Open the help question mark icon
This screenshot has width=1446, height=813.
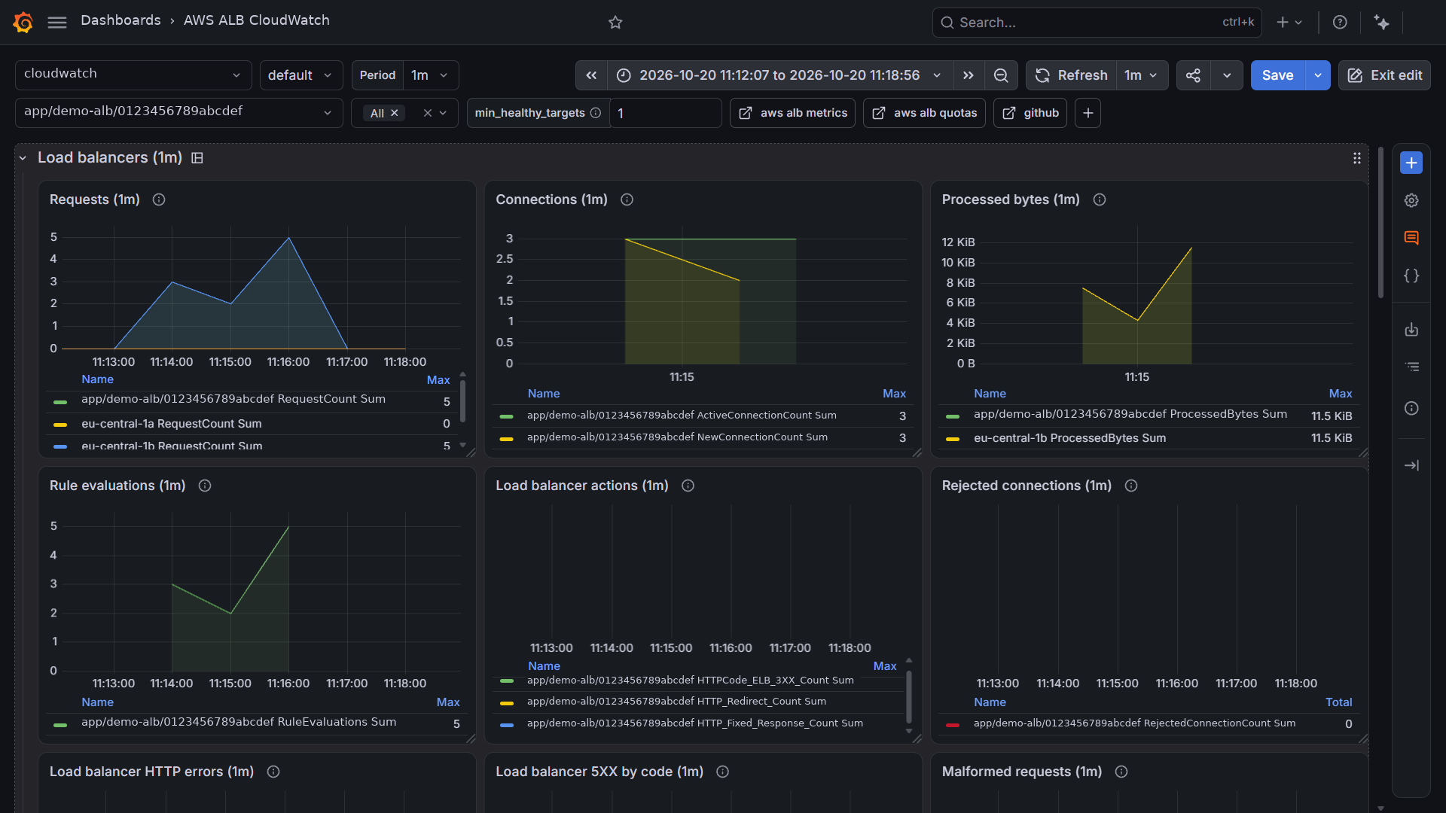pyautogui.click(x=1340, y=23)
